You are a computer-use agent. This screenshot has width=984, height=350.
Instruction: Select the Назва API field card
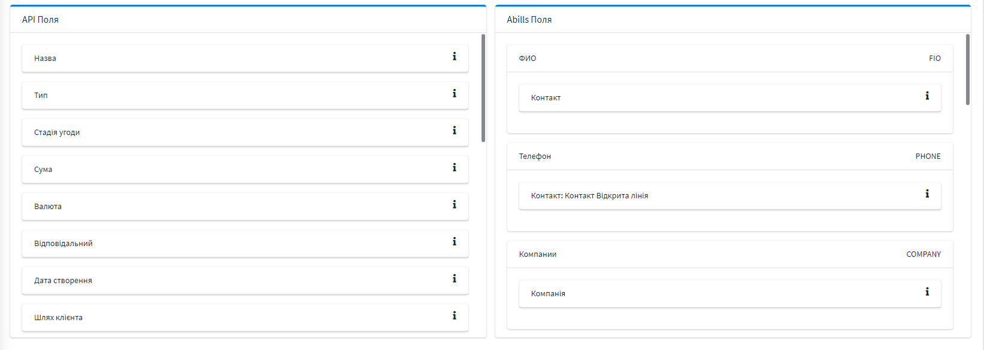[x=240, y=59]
